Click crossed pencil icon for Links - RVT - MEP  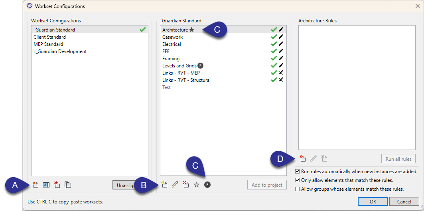coord(281,73)
